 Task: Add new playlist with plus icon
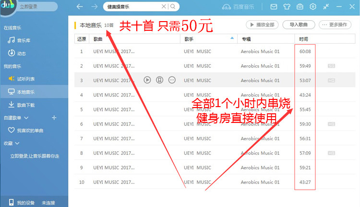[54, 118]
